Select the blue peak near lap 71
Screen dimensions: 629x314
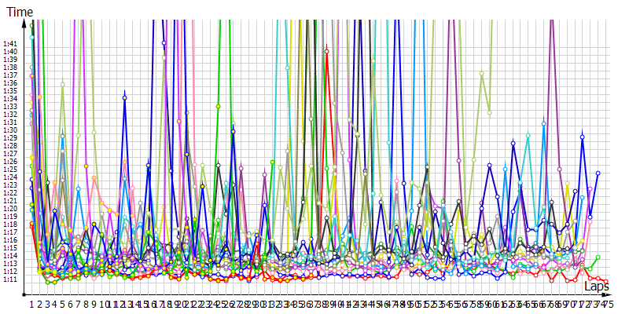(x=583, y=137)
